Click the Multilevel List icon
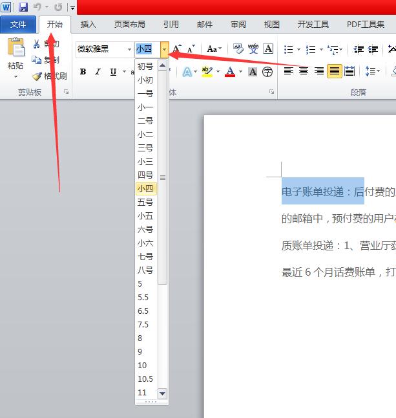The image size is (396, 418). click(x=333, y=50)
